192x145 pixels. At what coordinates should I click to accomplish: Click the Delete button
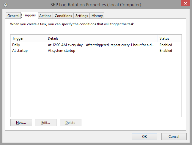tap(70, 123)
